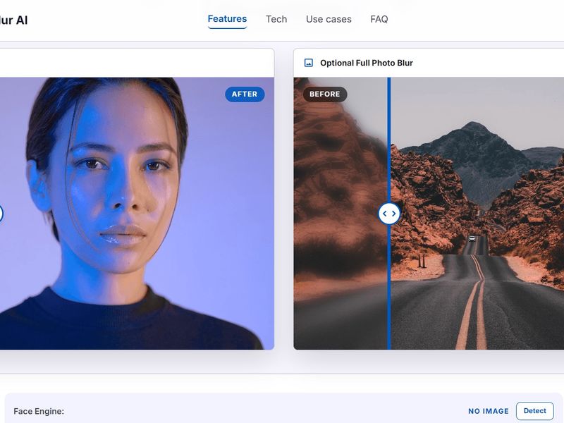Click the picture icon beside Optional Full Photo Blur
Image resolution: width=564 pixels, height=423 pixels.
tap(309, 63)
